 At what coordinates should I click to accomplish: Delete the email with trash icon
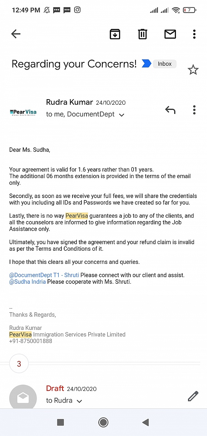tap(142, 34)
